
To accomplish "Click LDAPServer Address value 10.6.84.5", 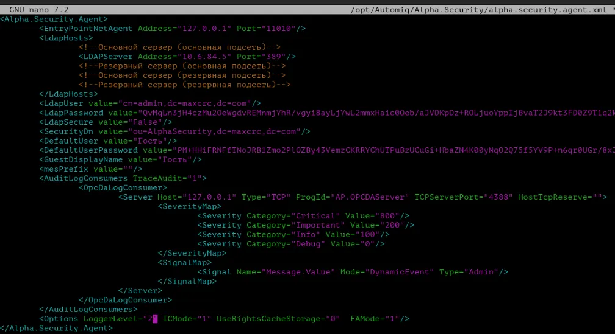I will [204, 57].
